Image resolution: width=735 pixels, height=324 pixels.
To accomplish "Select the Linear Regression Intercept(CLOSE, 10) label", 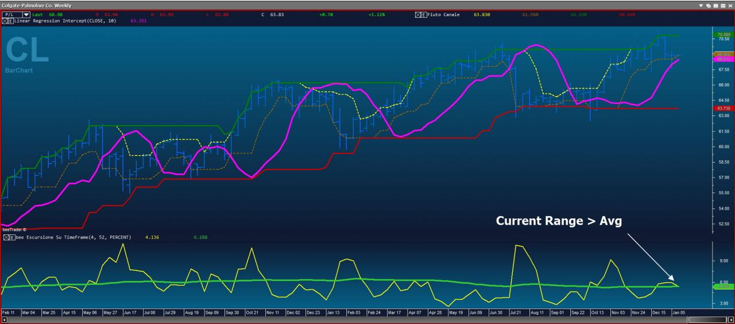I will tap(65, 21).
